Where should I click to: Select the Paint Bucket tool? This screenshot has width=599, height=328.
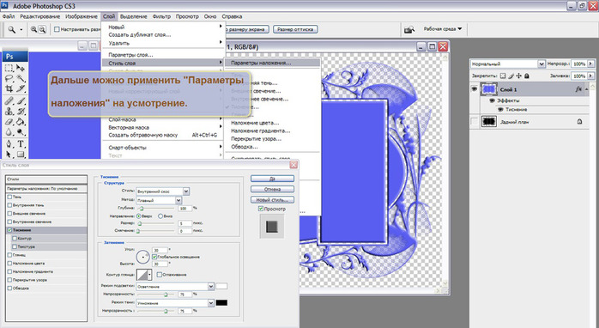[21, 122]
